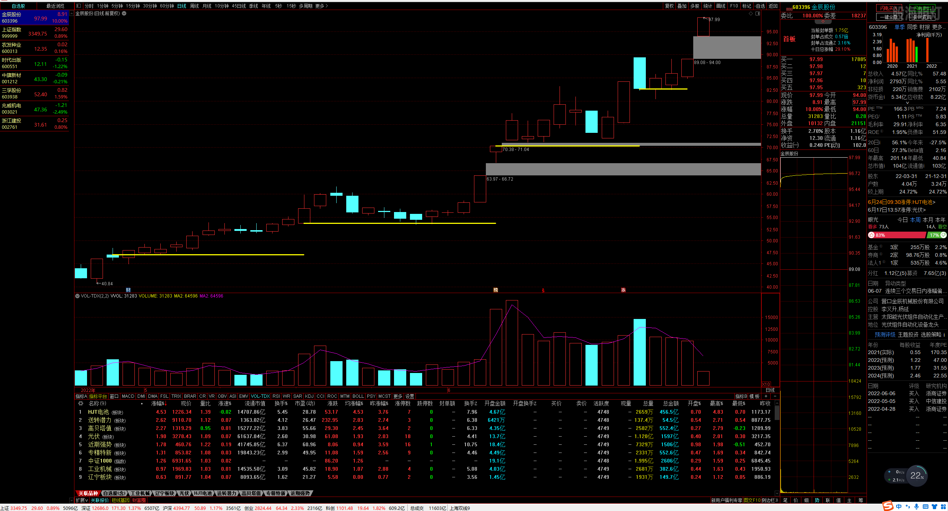Expand 更多 period options in the top toolbar
948x511 pixels.
321,6
